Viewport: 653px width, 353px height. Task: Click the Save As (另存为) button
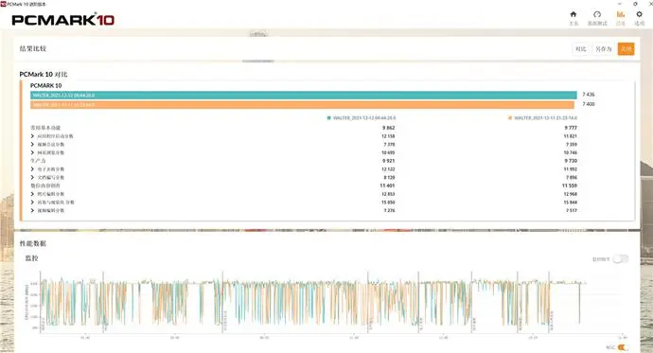[604, 49]
